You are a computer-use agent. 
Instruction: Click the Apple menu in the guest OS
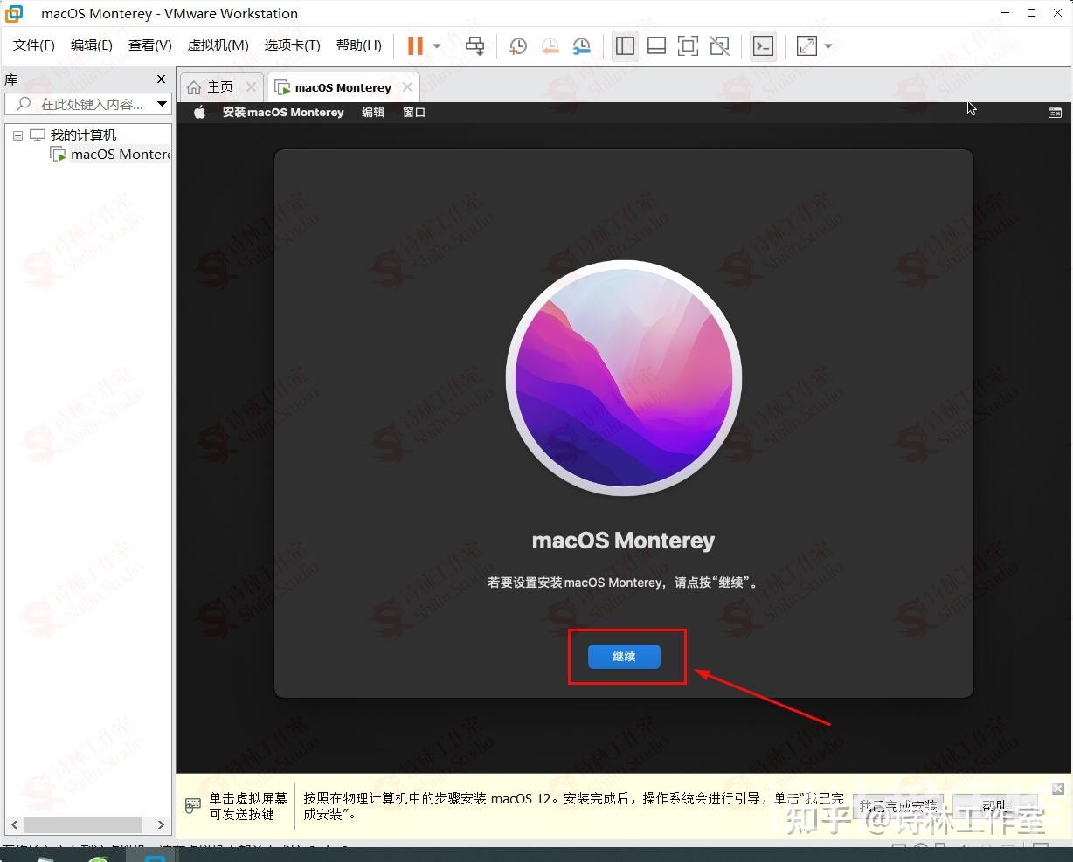click(x=199, y=112)
